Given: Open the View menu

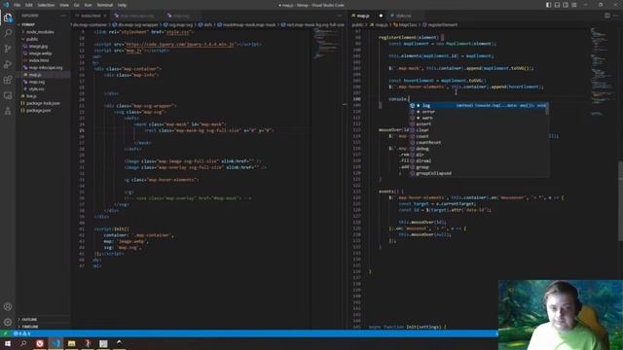Looking at the screenshot, I should point(64,5).
